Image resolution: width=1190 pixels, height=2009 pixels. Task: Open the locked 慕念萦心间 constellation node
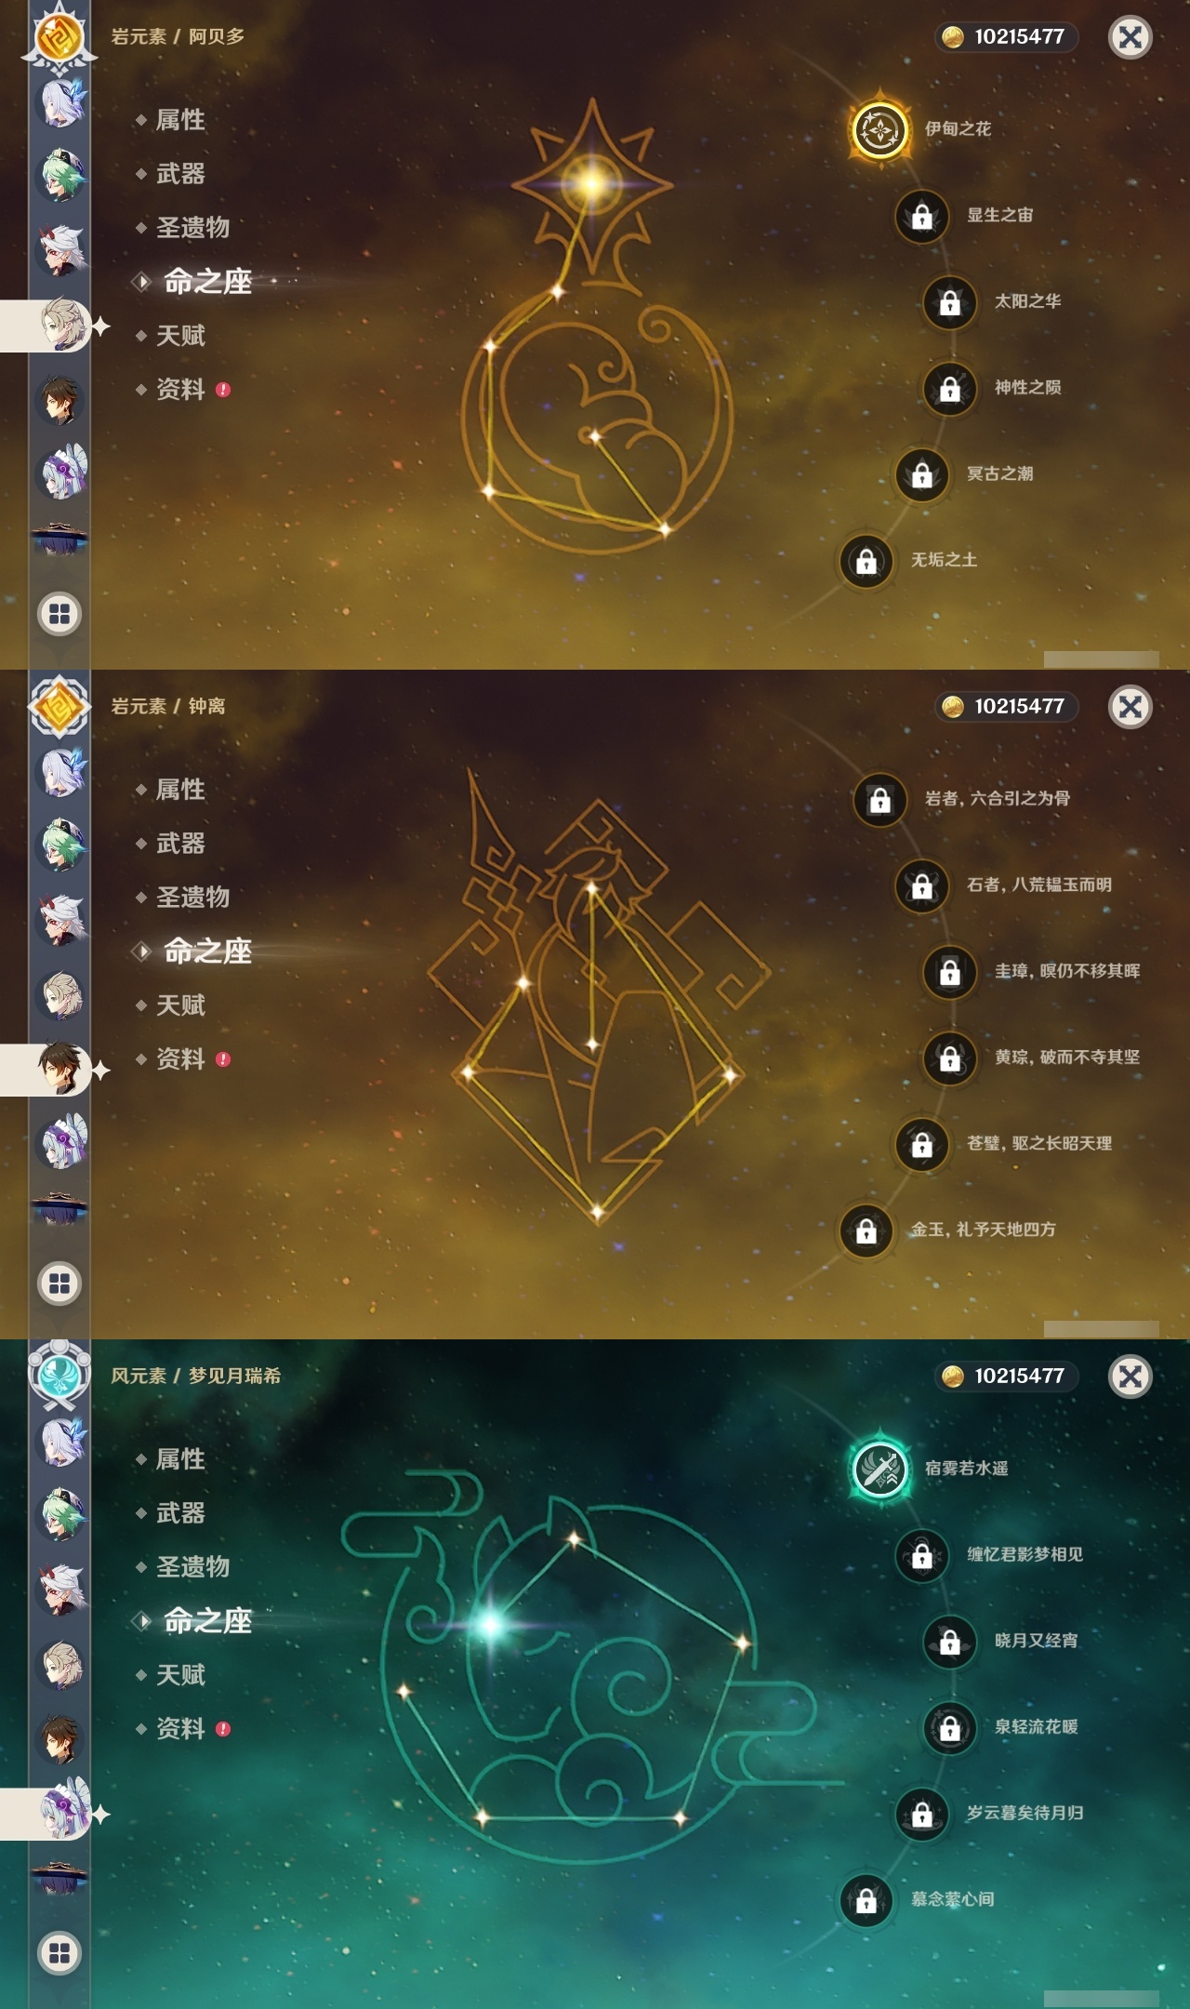[866, 1899]
